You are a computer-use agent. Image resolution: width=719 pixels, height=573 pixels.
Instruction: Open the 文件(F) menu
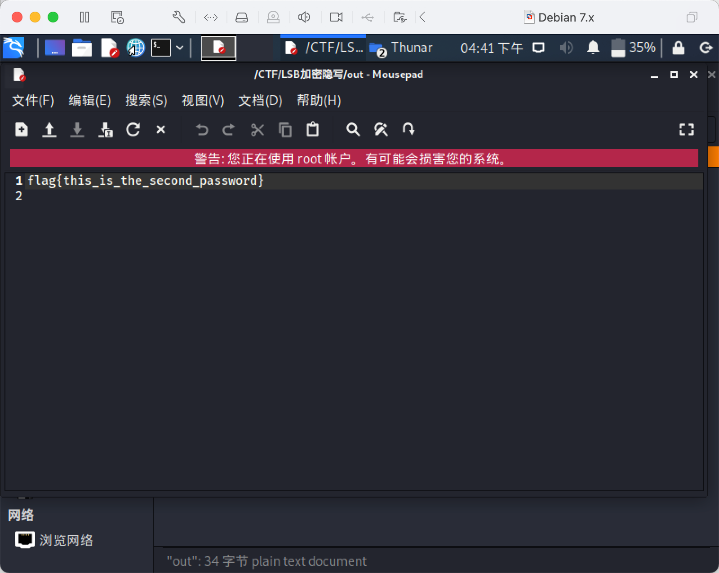[x=33, y=100]
